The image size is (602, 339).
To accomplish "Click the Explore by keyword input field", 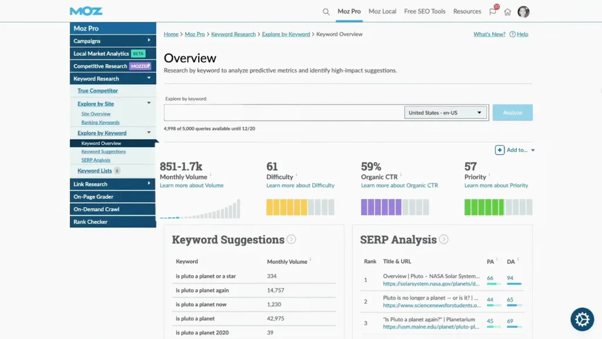I will pyautogui.click(x=282, y=112).
